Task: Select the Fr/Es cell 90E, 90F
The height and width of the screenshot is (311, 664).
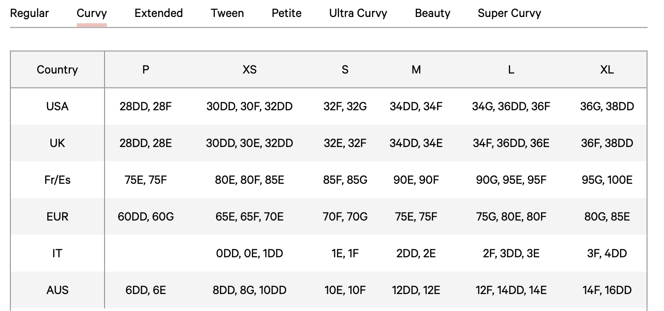Action: 416,180
